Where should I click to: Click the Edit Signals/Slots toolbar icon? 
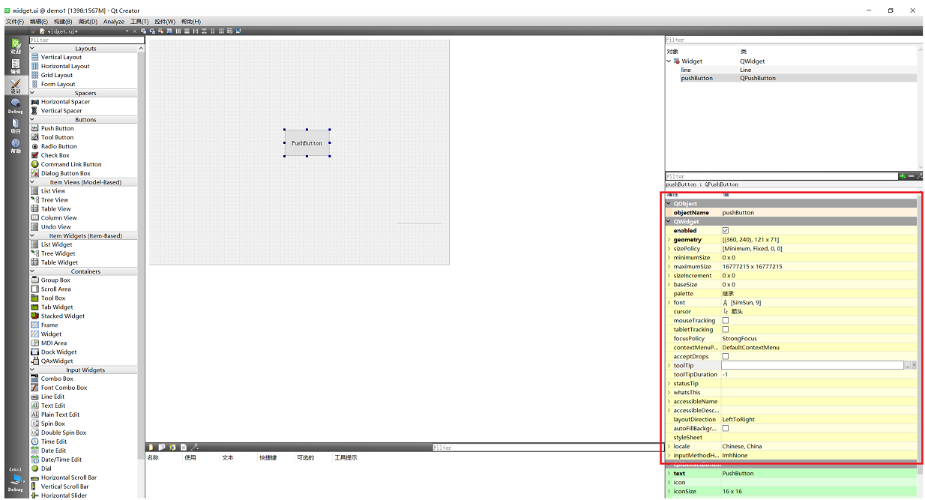(x=152, y=31)
